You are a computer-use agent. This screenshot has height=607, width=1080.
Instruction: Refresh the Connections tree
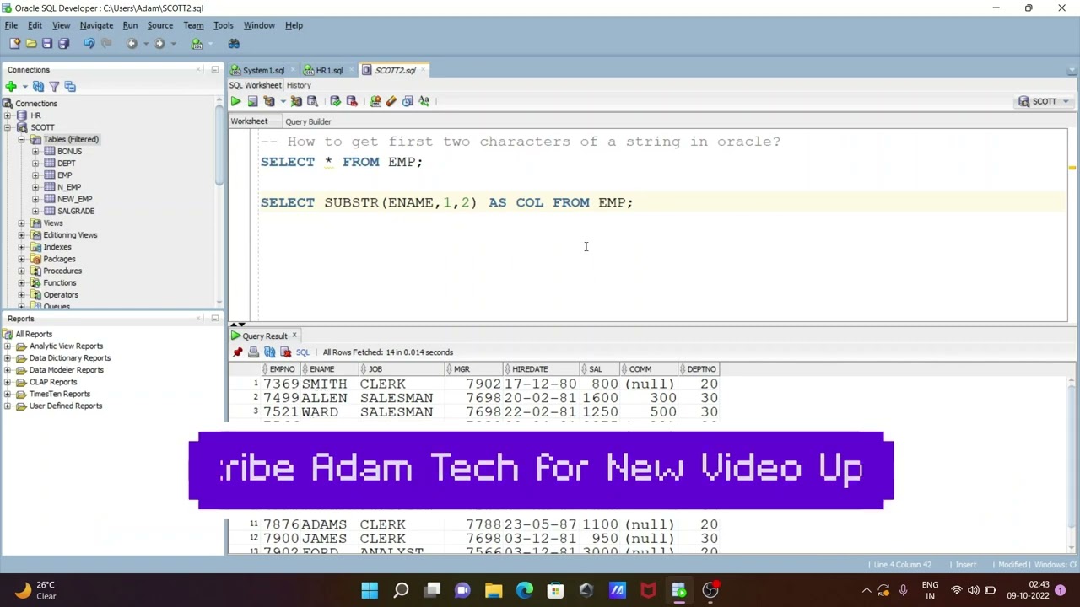(38, 86)
